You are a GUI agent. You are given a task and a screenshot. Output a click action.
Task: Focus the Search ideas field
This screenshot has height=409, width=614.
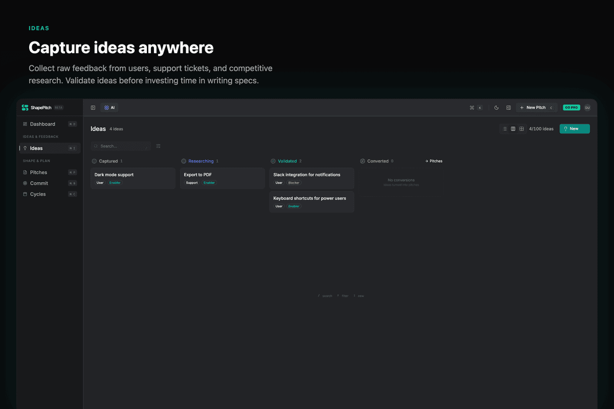click(x=121, y=146)
